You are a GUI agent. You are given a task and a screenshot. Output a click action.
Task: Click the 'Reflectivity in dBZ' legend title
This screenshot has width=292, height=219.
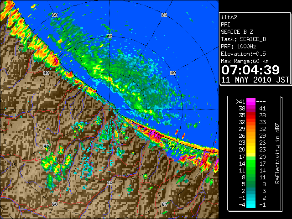tap(277, 153)
